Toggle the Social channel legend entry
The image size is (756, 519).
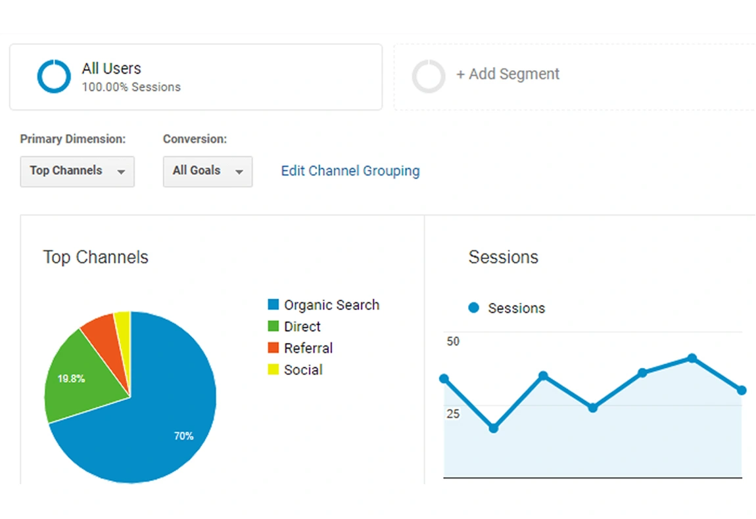[303, 369]
